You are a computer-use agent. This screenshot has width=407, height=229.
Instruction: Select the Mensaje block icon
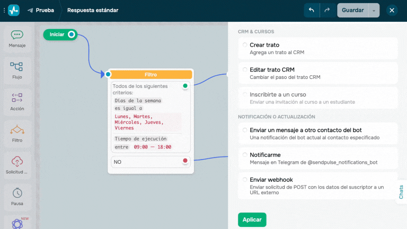[17, 35]
